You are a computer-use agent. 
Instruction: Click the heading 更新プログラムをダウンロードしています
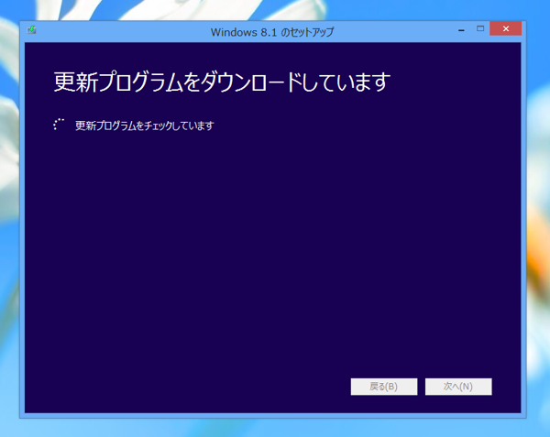[222, 82]
